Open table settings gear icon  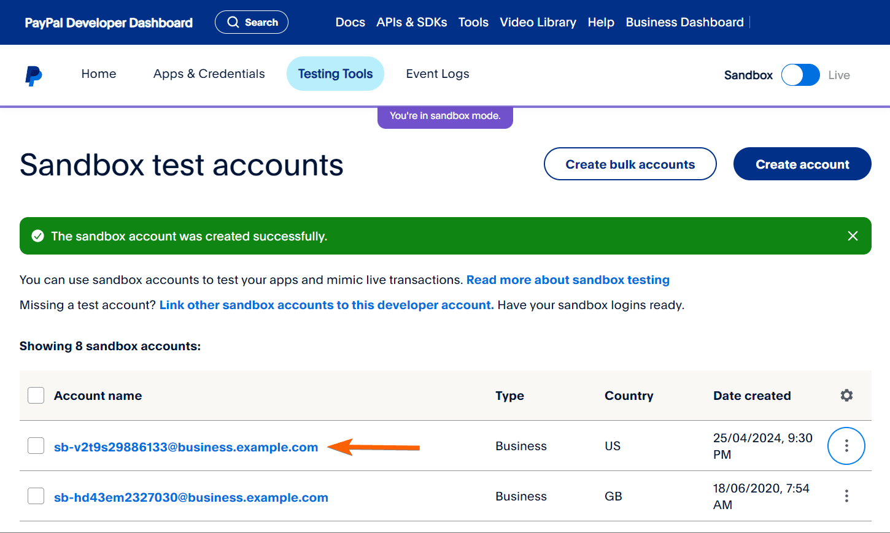(x=846, y=396)
